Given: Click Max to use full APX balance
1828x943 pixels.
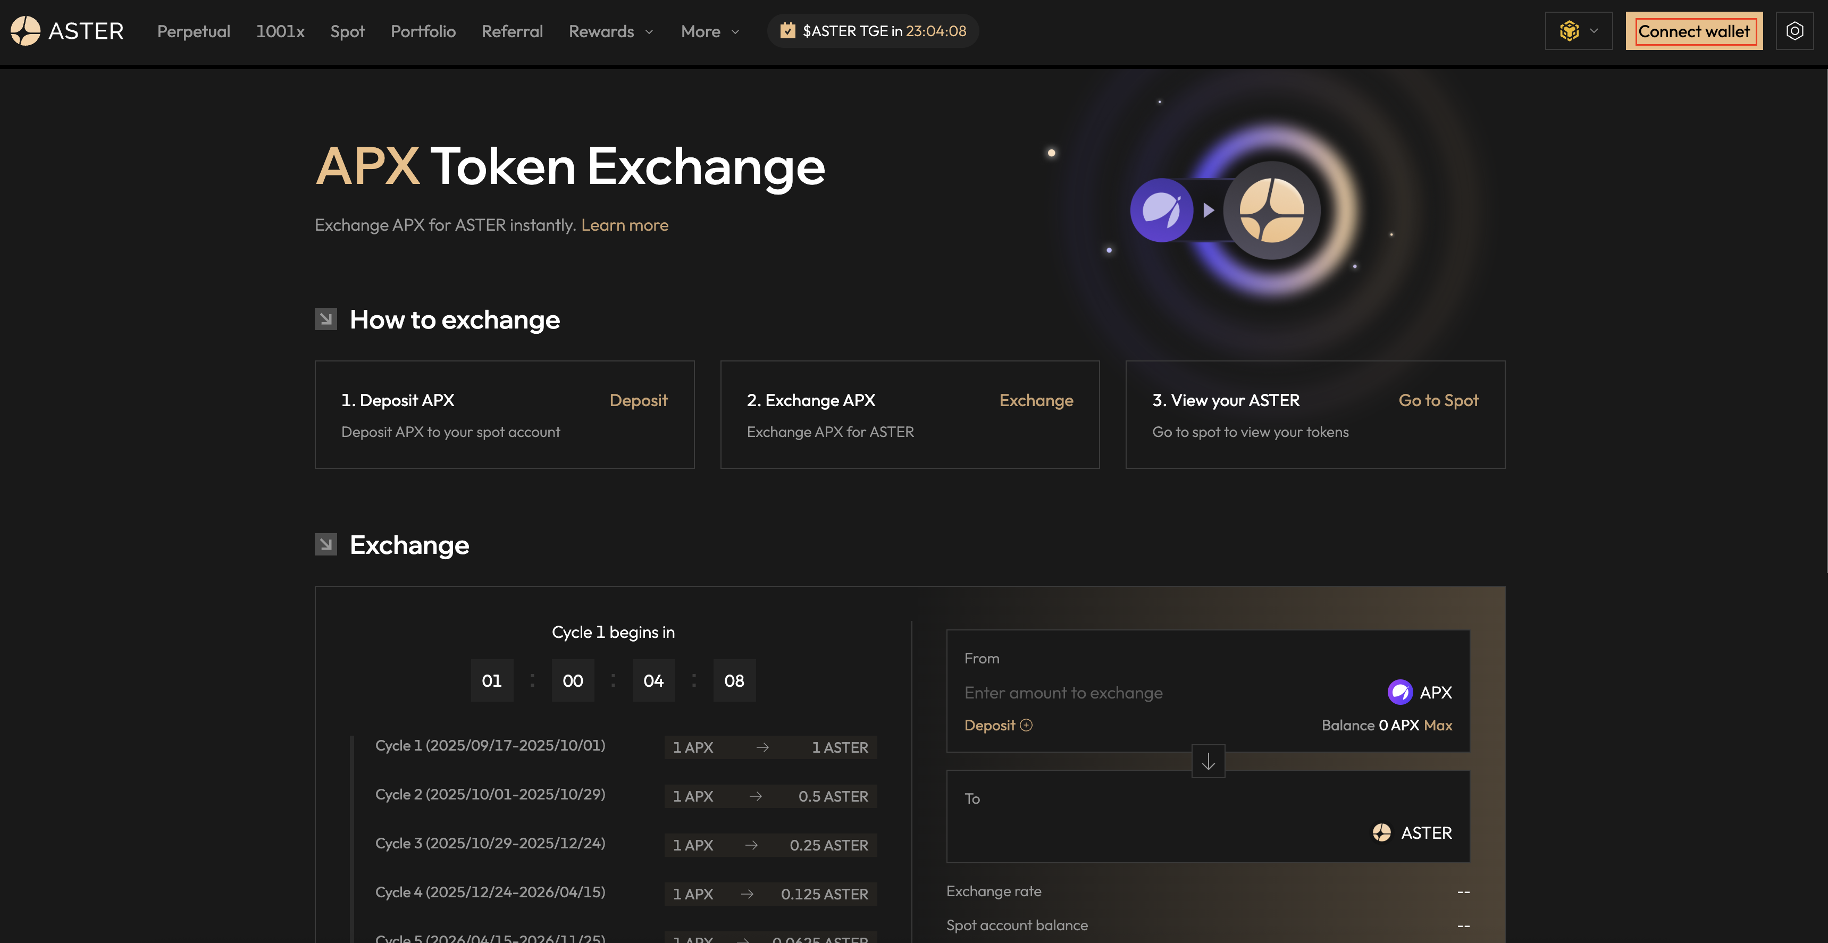Looking at the screenshot, I should [1438, 725].
